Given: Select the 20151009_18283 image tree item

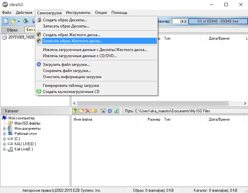Looking at the screenshot, I should click(22, 37).
